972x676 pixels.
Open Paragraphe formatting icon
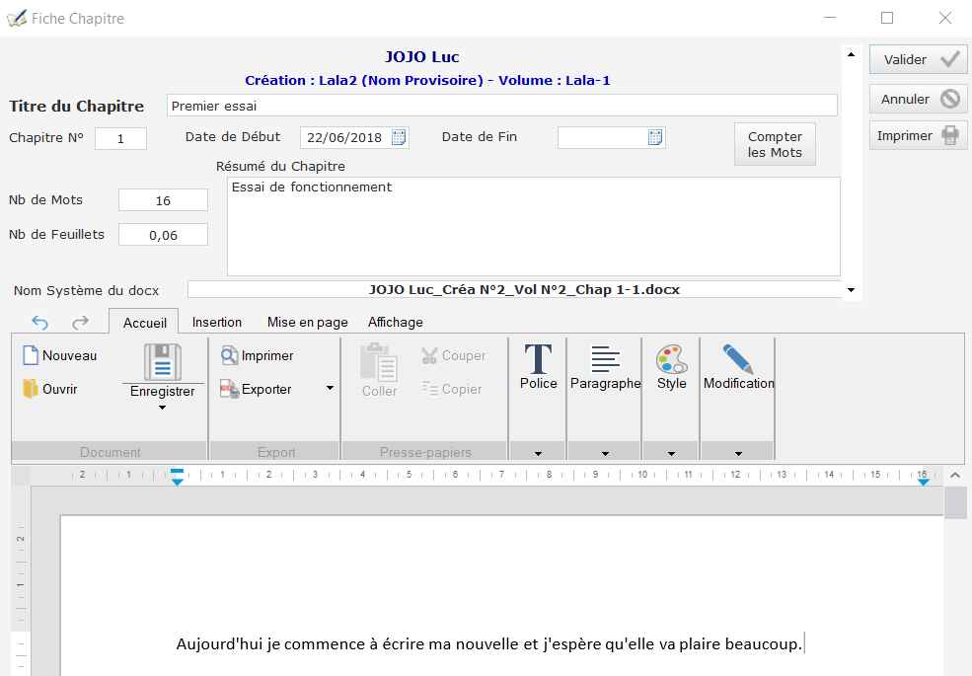point(605,359)
